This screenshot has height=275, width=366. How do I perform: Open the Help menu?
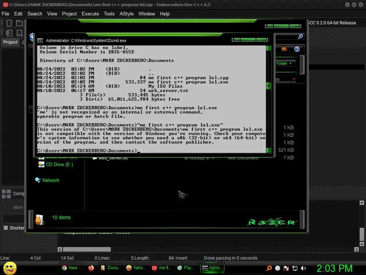pos(165,14)
